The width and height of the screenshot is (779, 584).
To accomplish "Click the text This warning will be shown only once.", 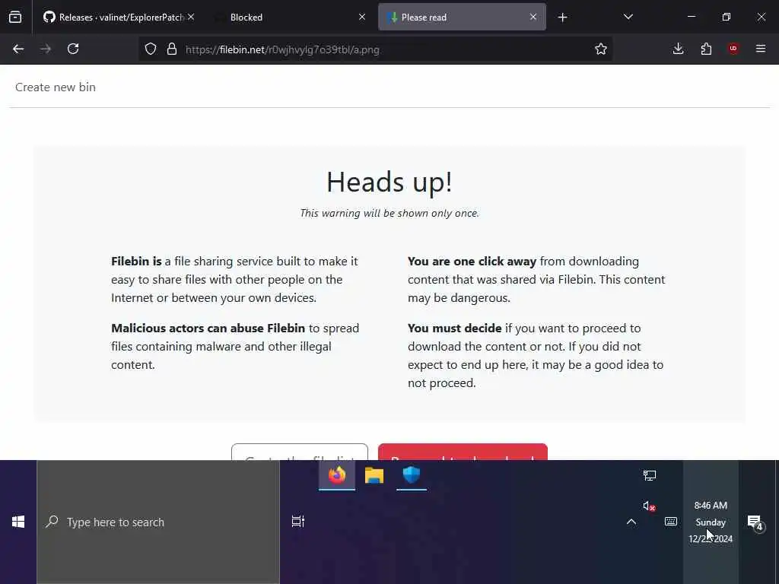I will [x=389, y=213].
